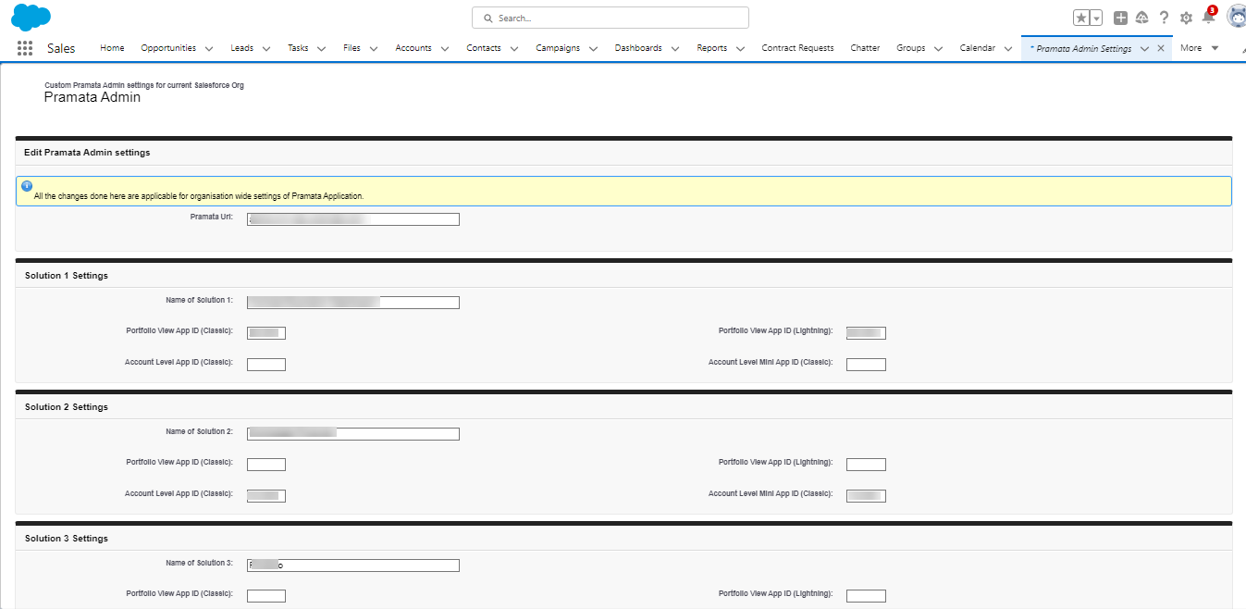
Task: Click Solution 2 Portfolio View App ID (Lightning) field
Action: (866, 465)
